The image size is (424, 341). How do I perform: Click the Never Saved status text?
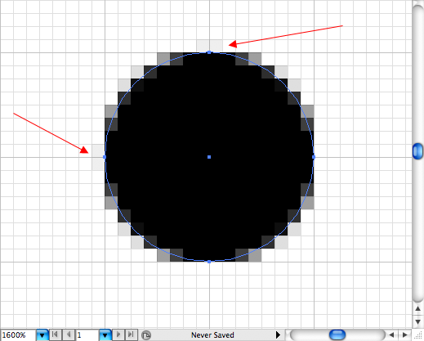[212, 335]
